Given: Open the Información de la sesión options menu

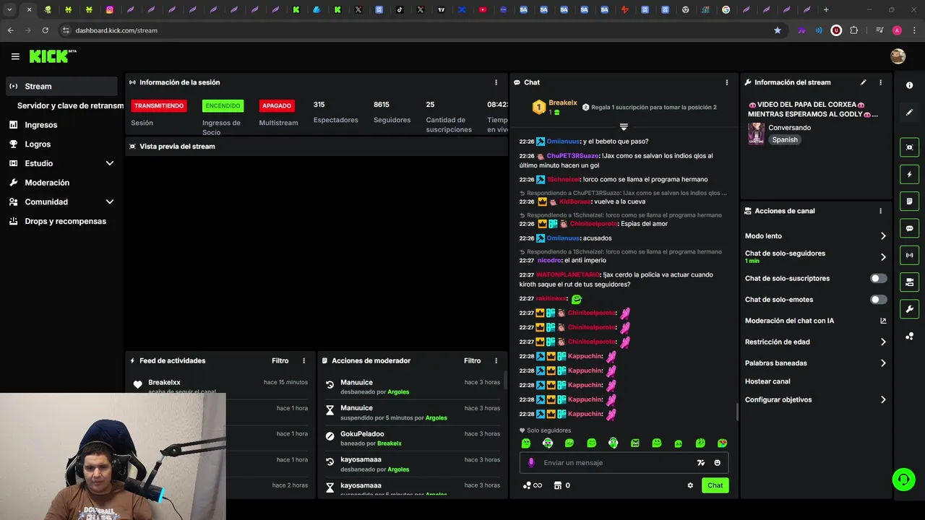Looking at the screenshot, I should [496, 82].
